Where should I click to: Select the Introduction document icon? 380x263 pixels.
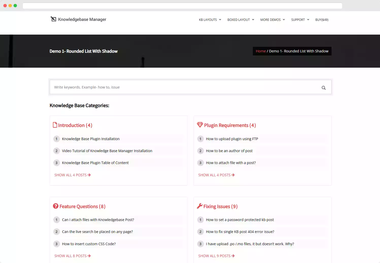click(55, 125)
